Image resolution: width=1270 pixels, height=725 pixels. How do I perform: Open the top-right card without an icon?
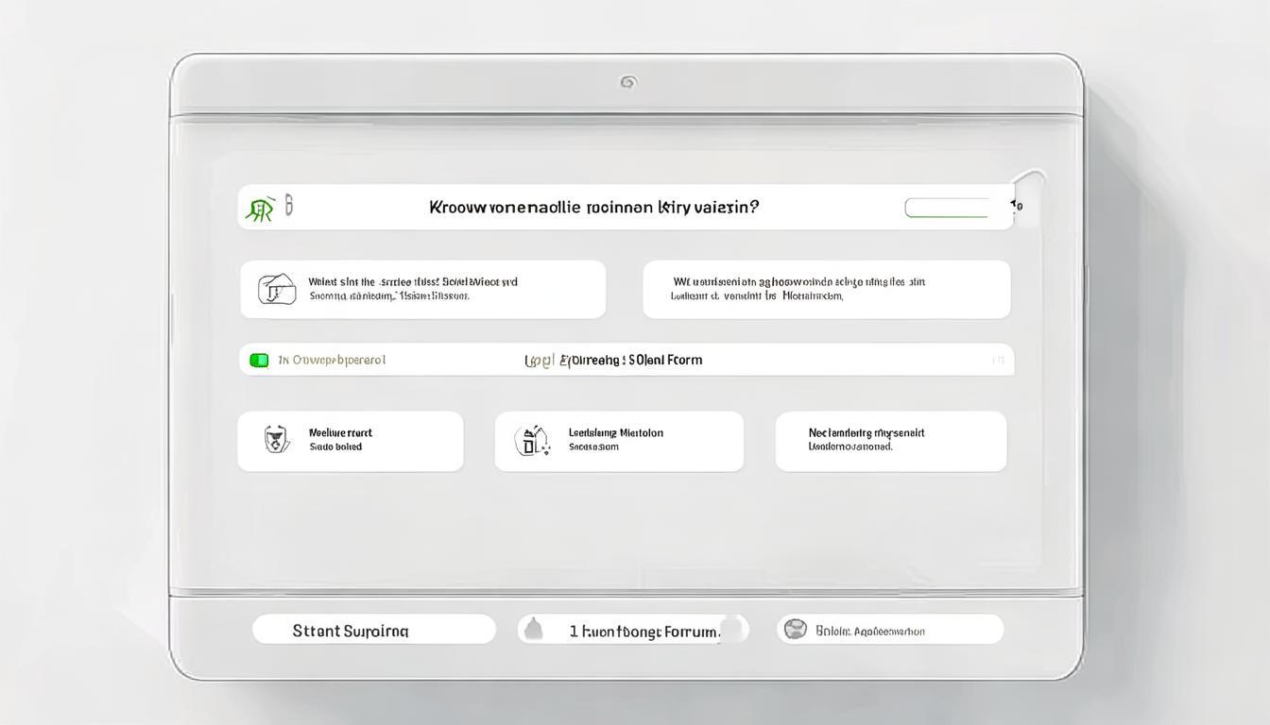(826, 289)
